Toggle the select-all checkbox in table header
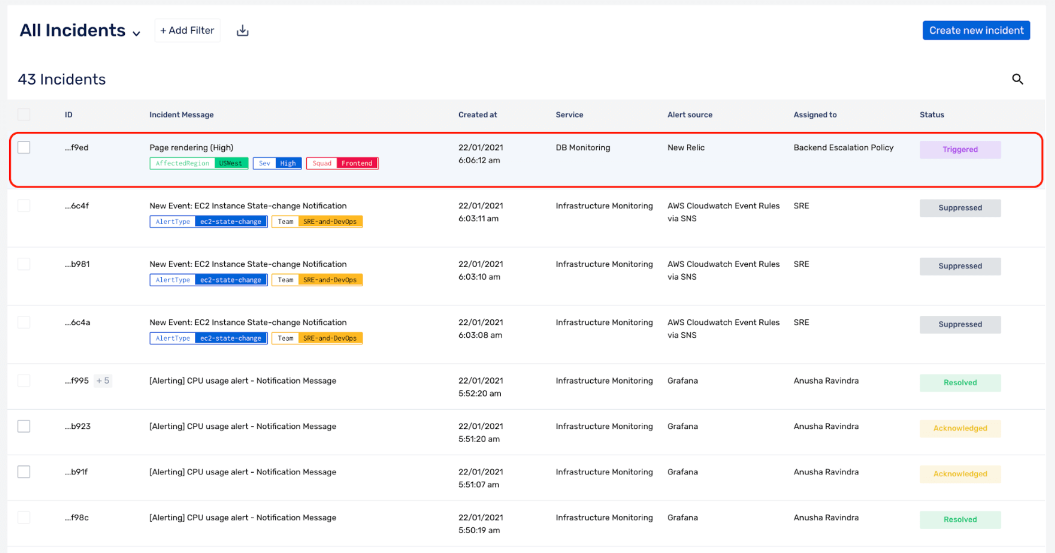Screen dimensions: 1055x553 (24, 115)
